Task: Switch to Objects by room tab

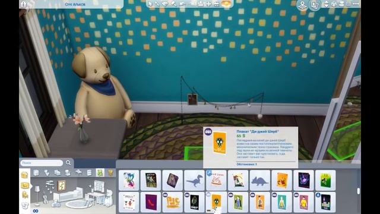Action: 25,185
